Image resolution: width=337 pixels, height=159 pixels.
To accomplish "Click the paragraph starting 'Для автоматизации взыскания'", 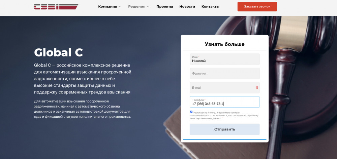I will (x=83, y=109).
